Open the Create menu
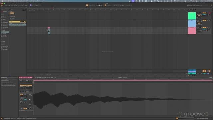 17,1
